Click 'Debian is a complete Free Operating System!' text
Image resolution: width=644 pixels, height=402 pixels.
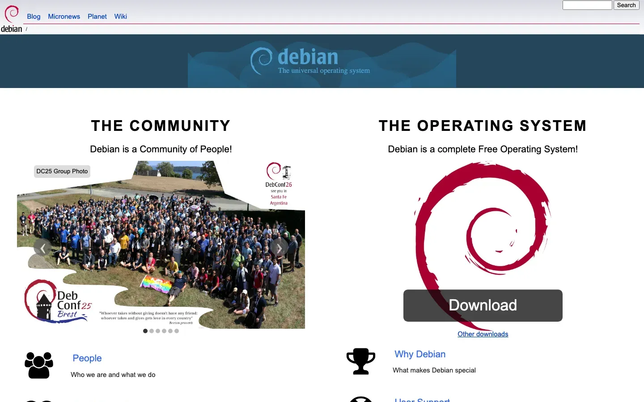(x=483, y=149)
